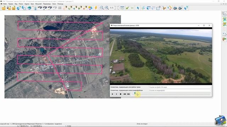Click the globe with arrow toolbar icon
The height and width of the screenshot is (127, 227).
click(18, 8)
